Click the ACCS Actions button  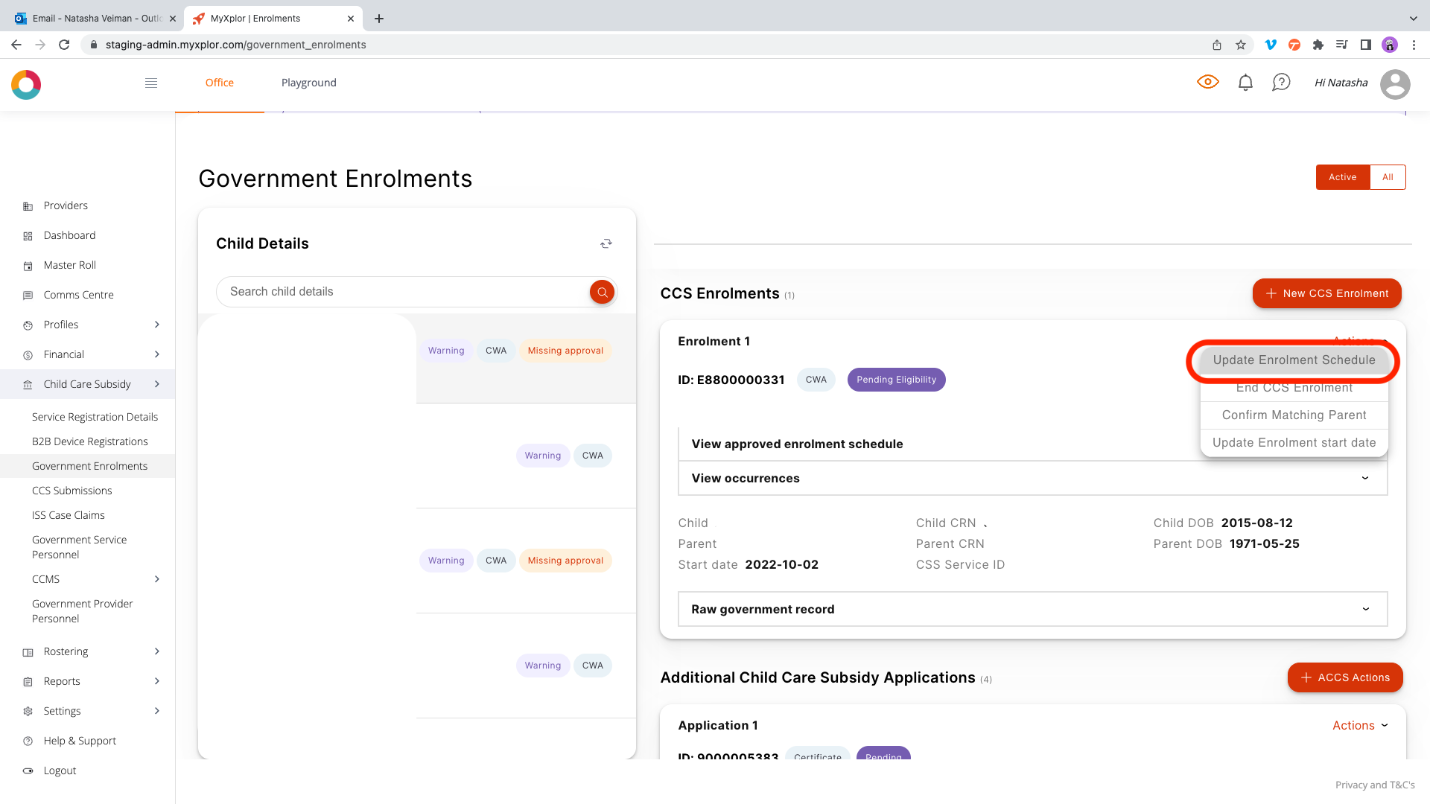(x=1344, y=677)
